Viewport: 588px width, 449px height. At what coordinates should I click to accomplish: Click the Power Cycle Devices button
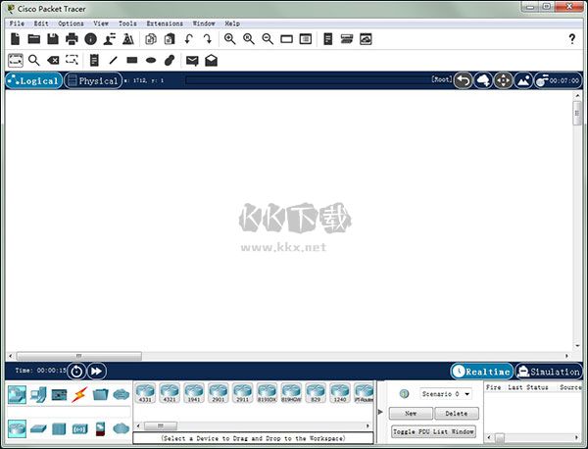76,372
